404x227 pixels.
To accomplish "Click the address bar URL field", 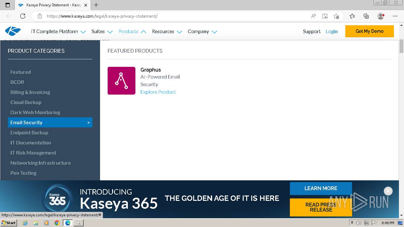I will point(177,16).
